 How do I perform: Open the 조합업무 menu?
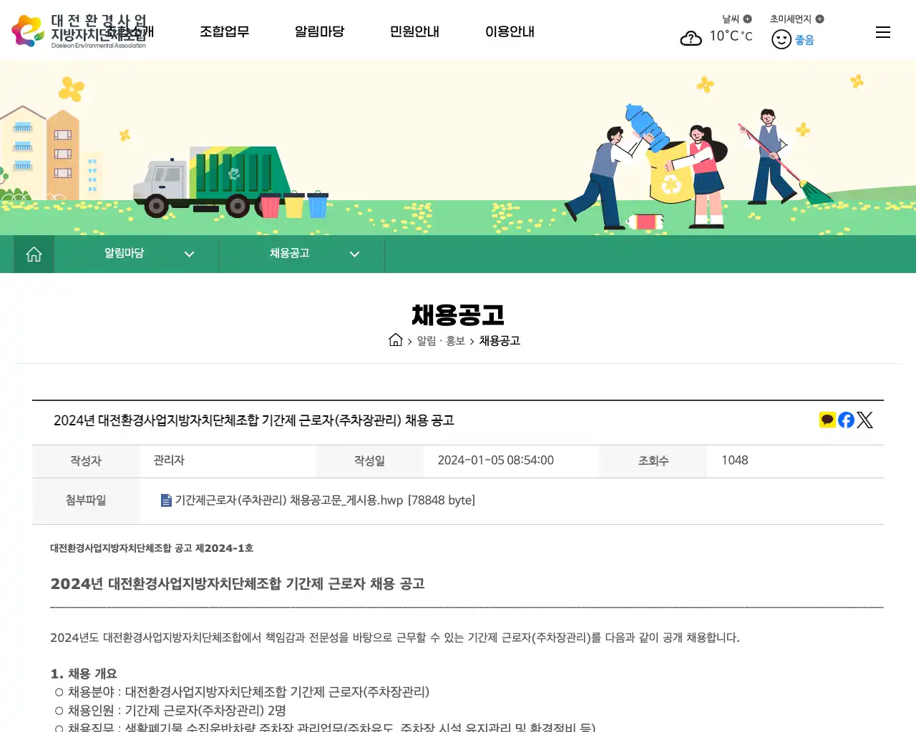(225, 31)
